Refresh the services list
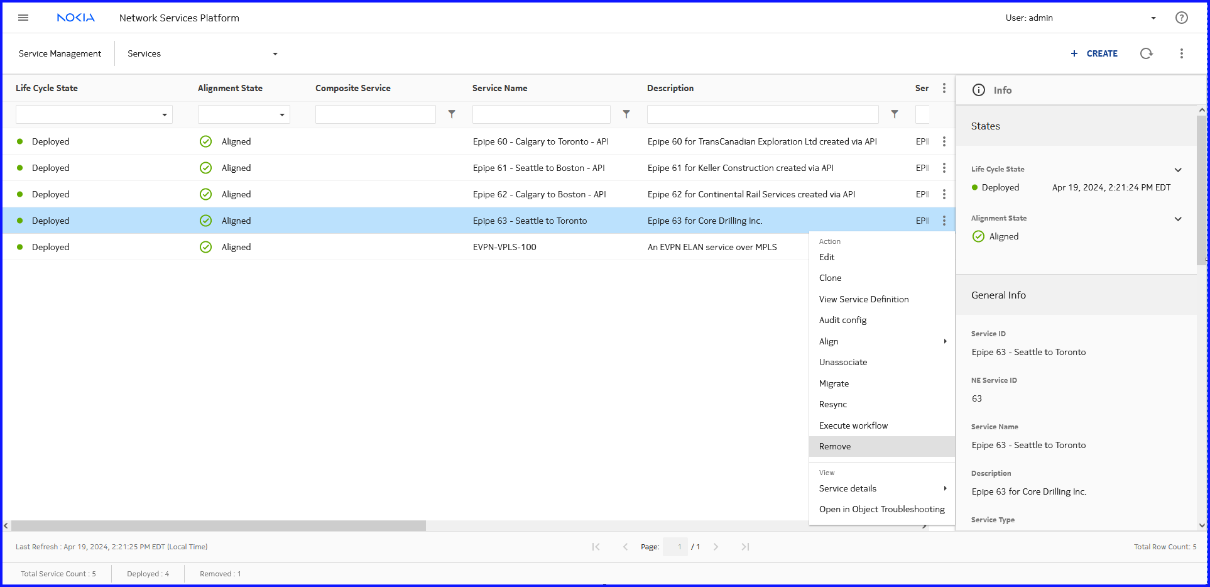The width and height of the screenshot is (1210, 587). click(1146, 53)
